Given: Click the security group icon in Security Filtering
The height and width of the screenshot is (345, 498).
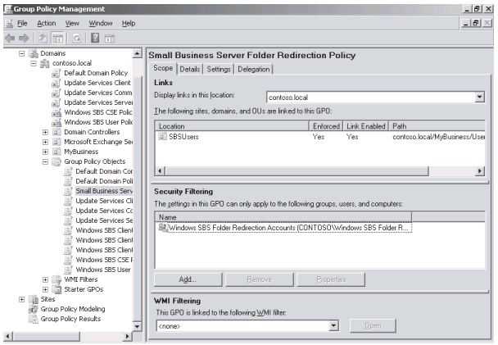Looking at the screenshot, I should click(163, 228).
